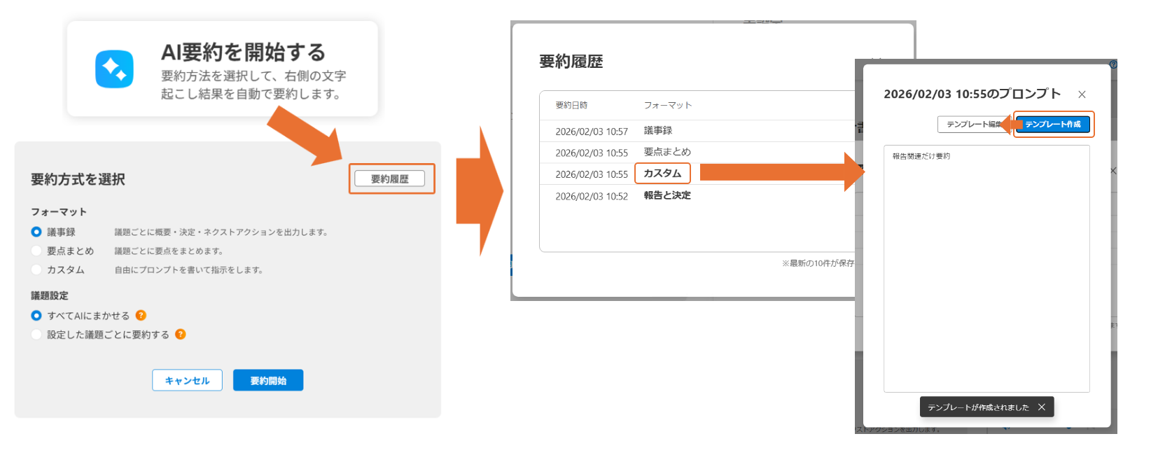1151x469 pixels.
Task: Open the 要約履歴 history button
Action: point(389,179)
